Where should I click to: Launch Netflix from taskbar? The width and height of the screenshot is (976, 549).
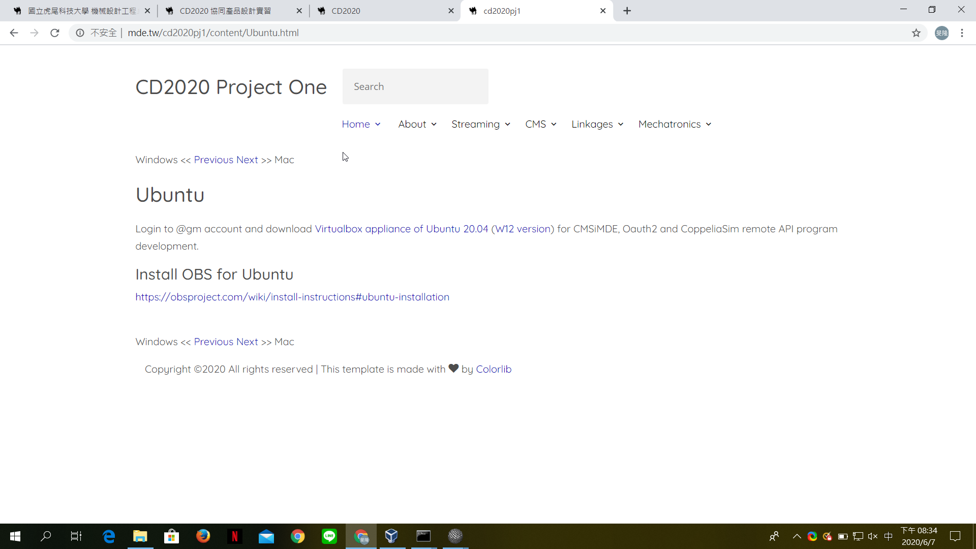click(x=234, y=536)
